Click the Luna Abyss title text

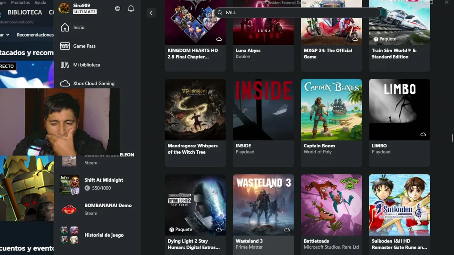pos(248,50)
